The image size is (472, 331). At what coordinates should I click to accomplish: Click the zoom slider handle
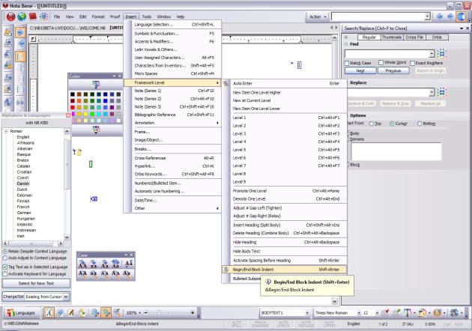coord(159,313)
